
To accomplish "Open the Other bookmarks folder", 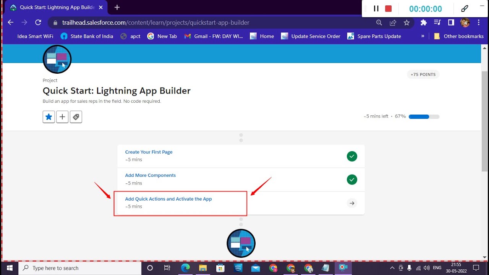I will pyautogui.click(x=459, y=36).
